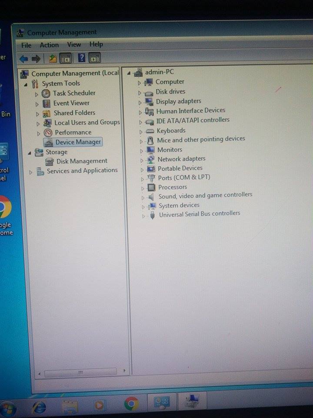The width and height of the screenshot is (313, 418).
Task: Open the Action menu
Action: (49, 45)
